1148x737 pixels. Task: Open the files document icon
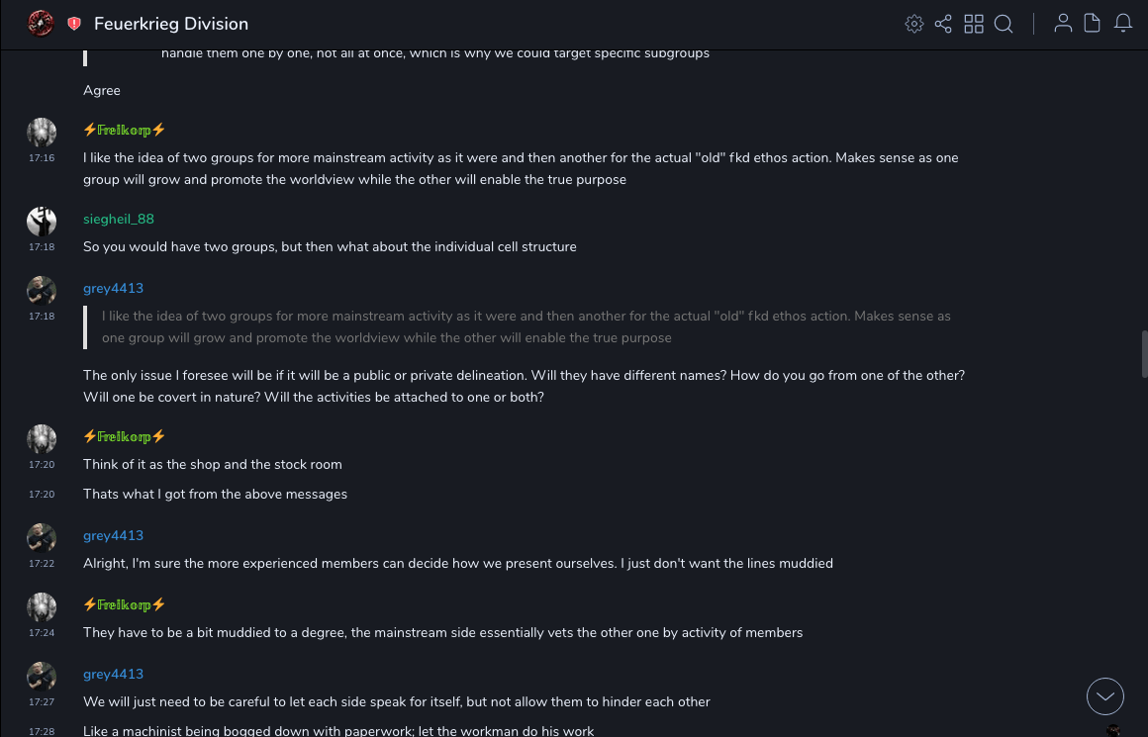pyautogui.click(x=1093, y=24)
